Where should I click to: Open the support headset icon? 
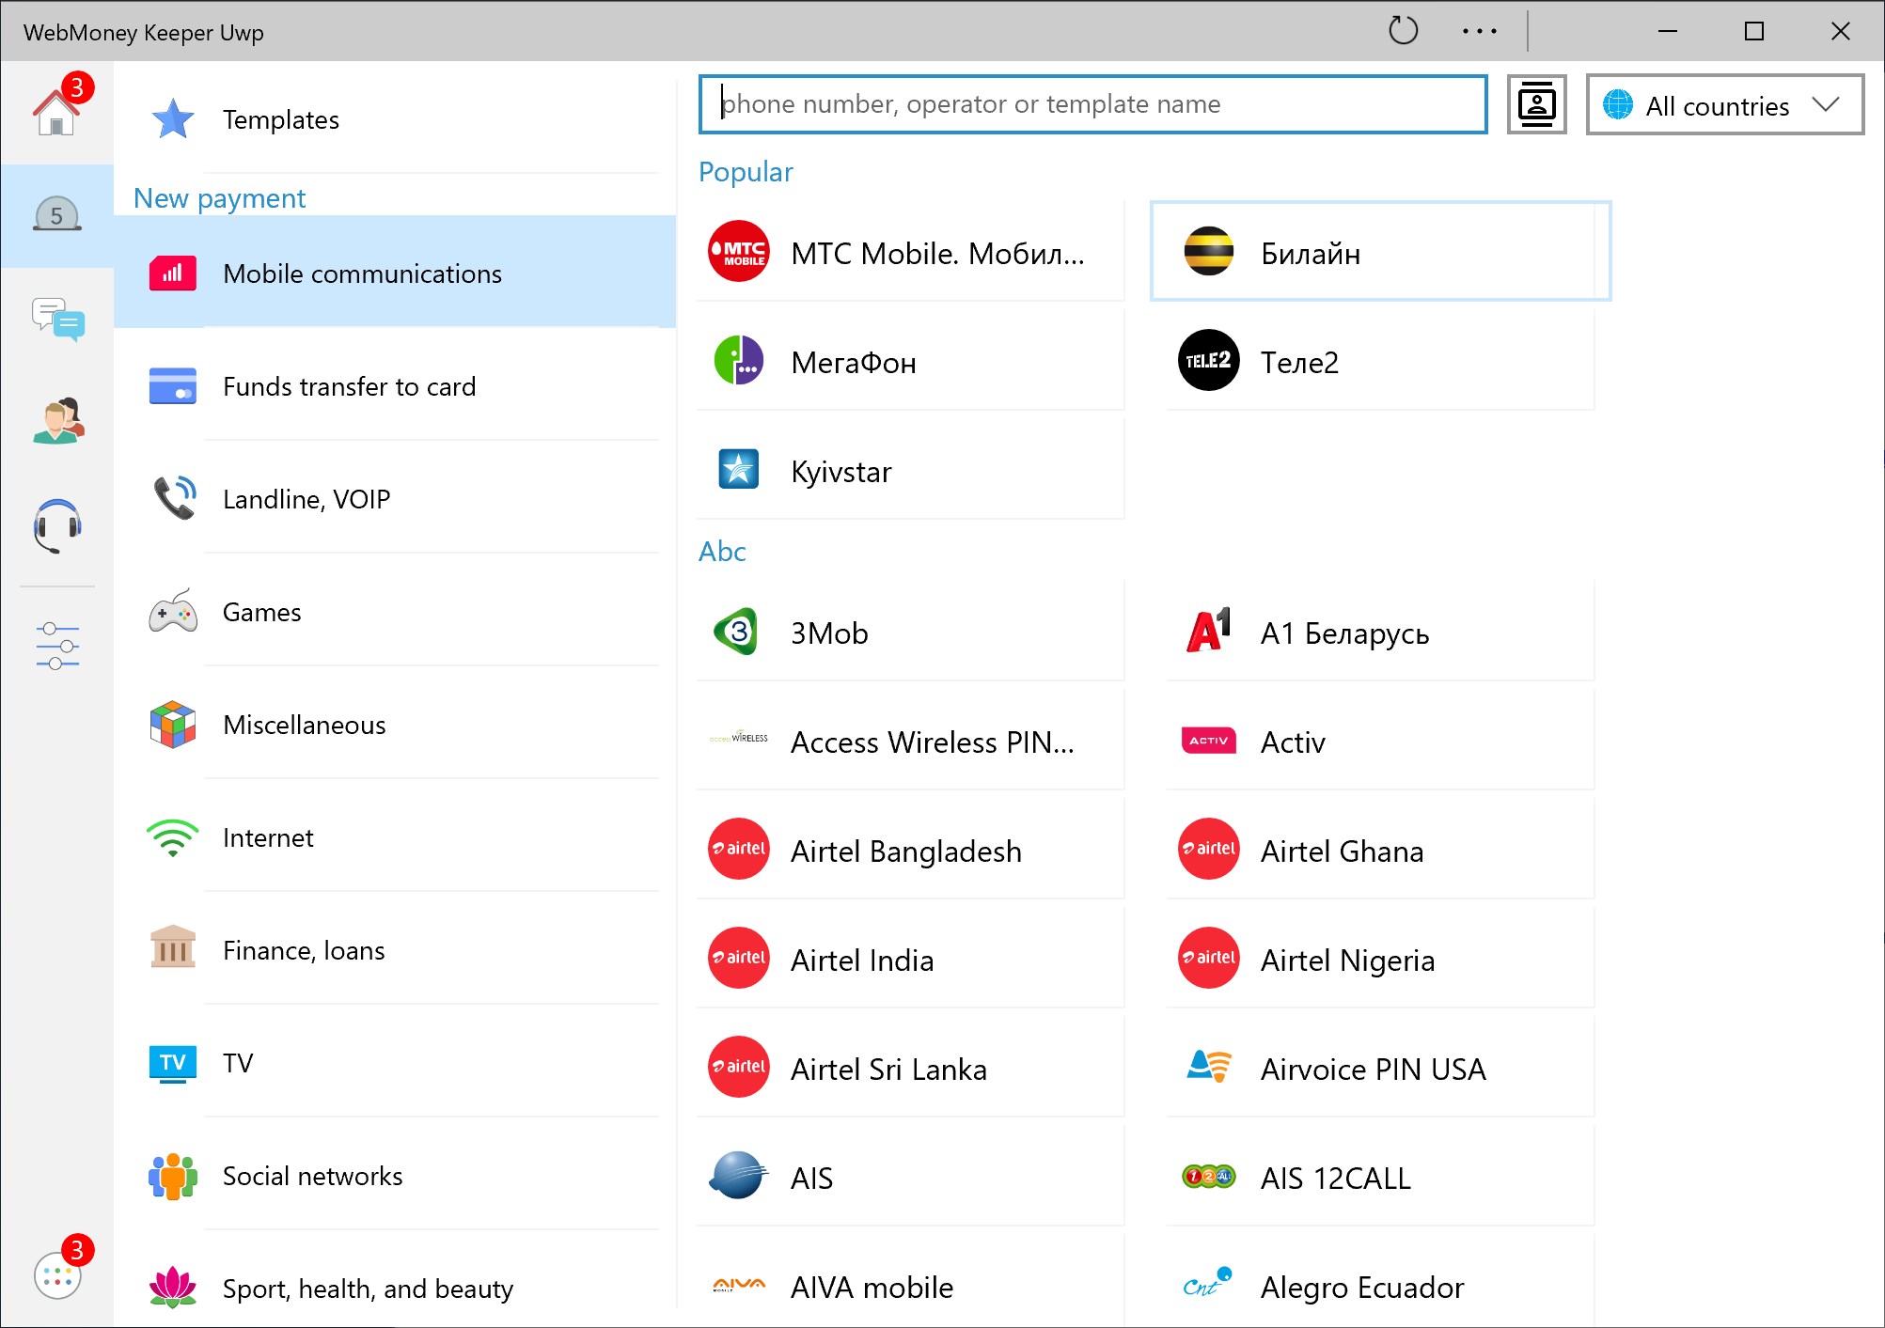[56, 524]
